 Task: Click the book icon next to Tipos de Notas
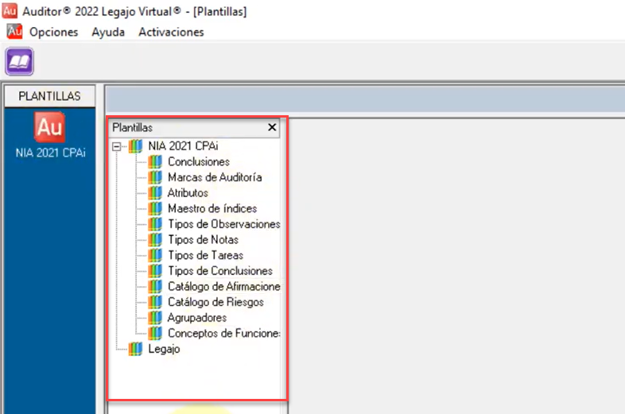(x=155, y=239)
